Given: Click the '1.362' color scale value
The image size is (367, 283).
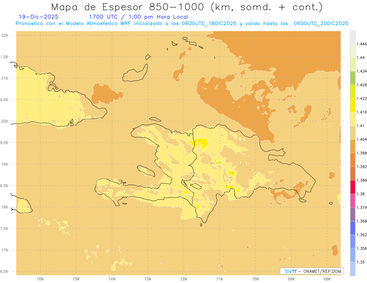Looking at the screenshot, I should [x=362, y=235].
